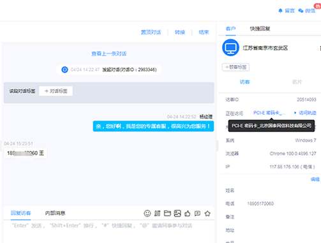321x243 pixels.
Task: Click the reply message input field
Action: pos(109,232)
